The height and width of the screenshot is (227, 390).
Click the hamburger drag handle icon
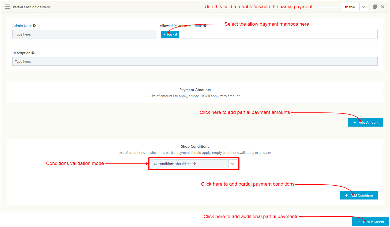click(x=7, y=7)
